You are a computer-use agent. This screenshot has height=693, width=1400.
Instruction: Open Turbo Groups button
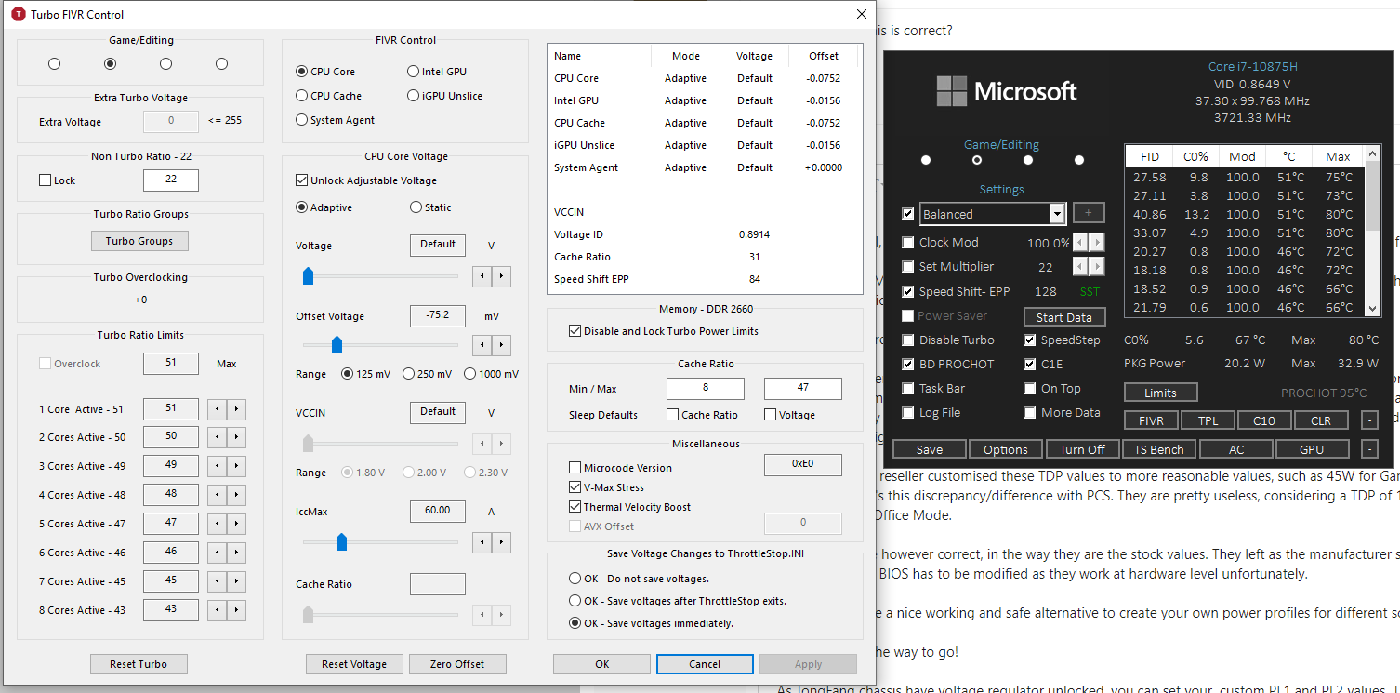(x=139, y=241)
